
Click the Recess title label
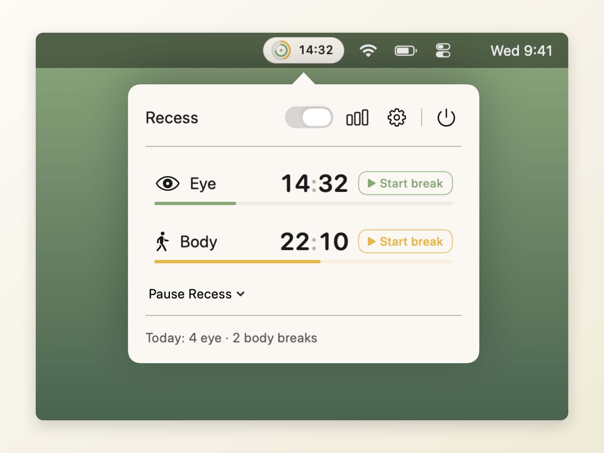click(172, 118)
